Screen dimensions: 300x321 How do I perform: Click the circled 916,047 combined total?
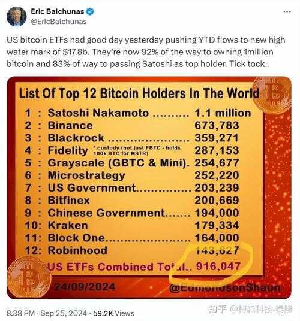(218, 267)
